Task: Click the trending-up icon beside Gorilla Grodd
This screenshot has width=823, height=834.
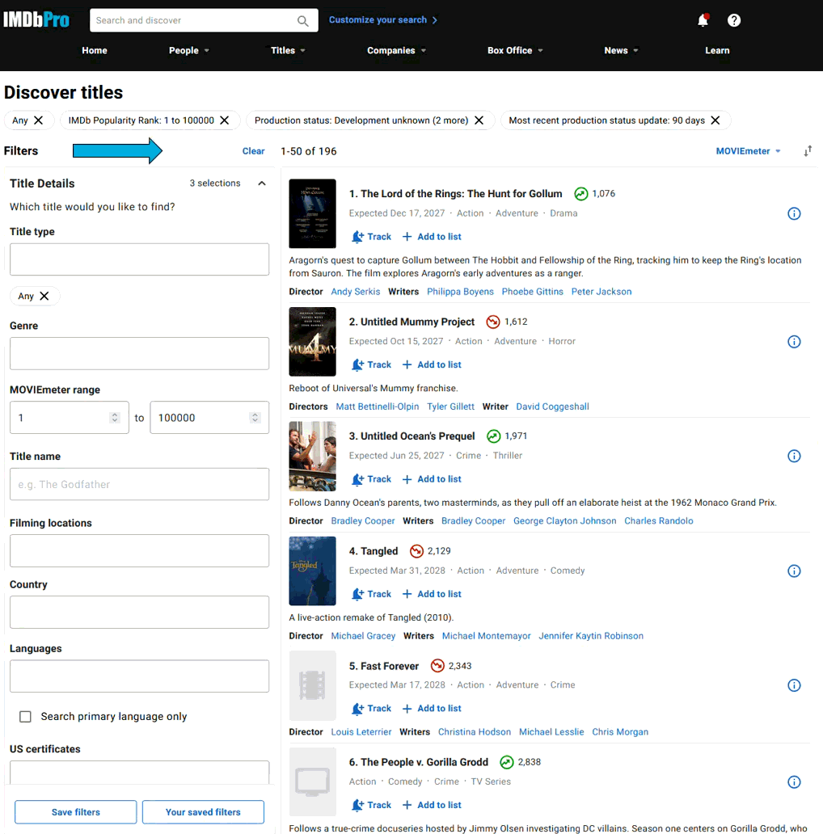Action: [506, 762]
